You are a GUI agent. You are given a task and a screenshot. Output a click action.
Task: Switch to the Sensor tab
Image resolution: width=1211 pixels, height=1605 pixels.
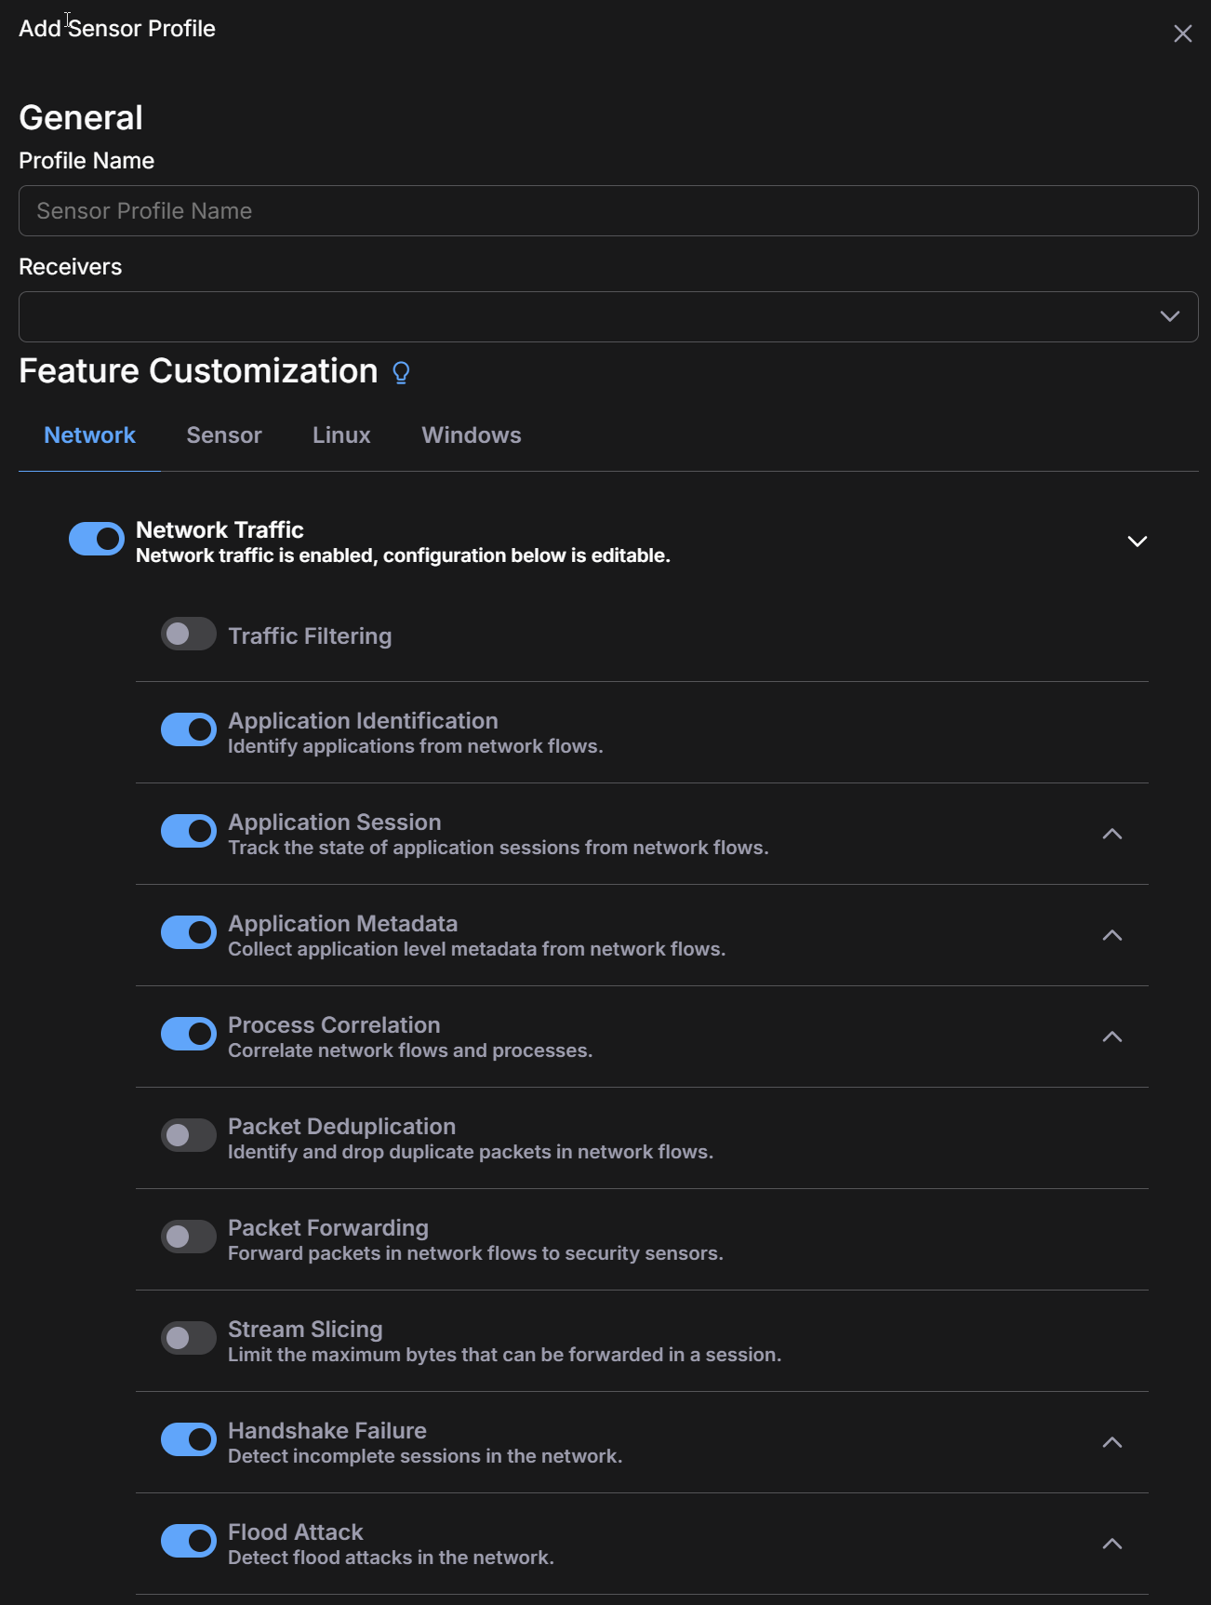pos(224,435)
